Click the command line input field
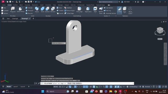168x94 pixels. [87, 84]
